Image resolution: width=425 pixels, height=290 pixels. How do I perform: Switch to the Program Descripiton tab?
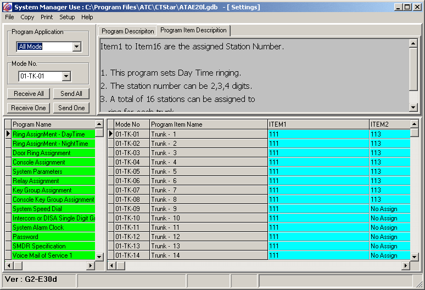coord(127,31)
